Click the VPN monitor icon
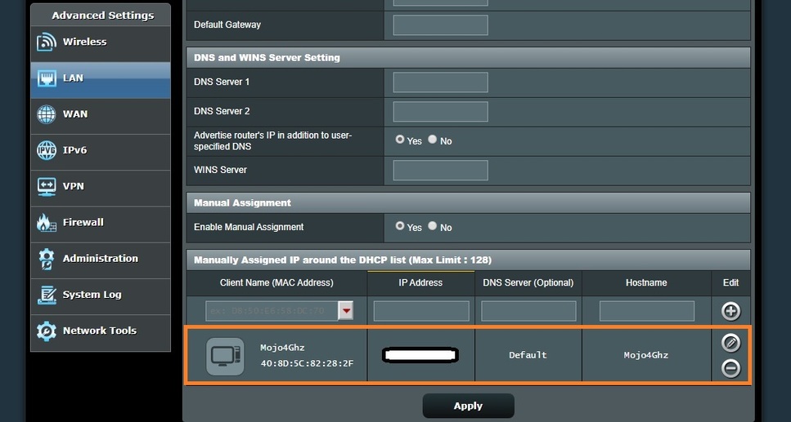 pyautogui.click(x=47, y=187)
